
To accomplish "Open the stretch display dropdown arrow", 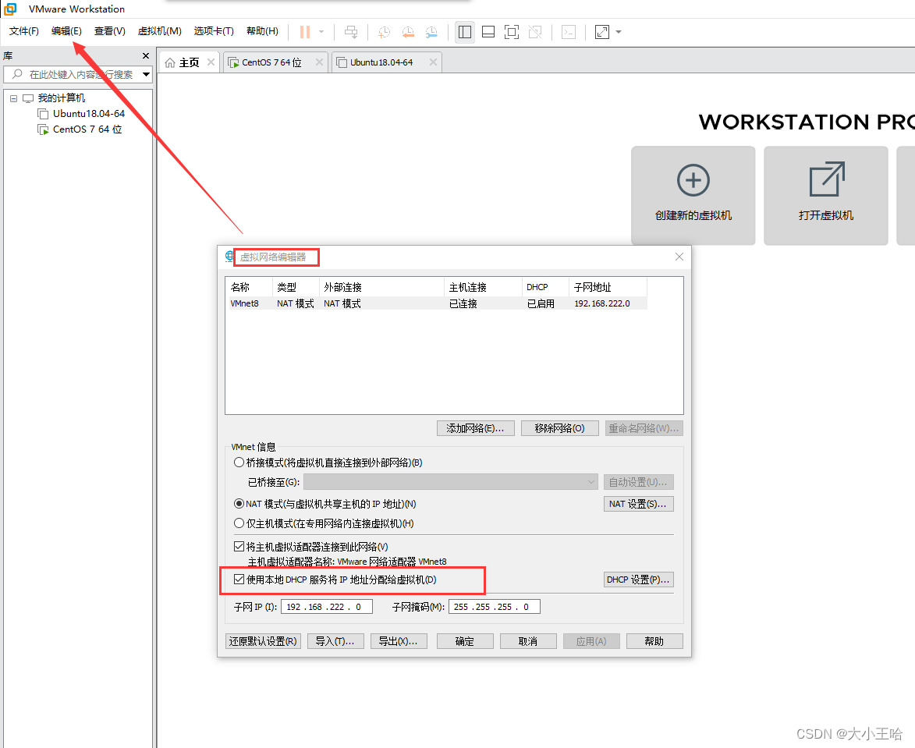I will point(619,32).
